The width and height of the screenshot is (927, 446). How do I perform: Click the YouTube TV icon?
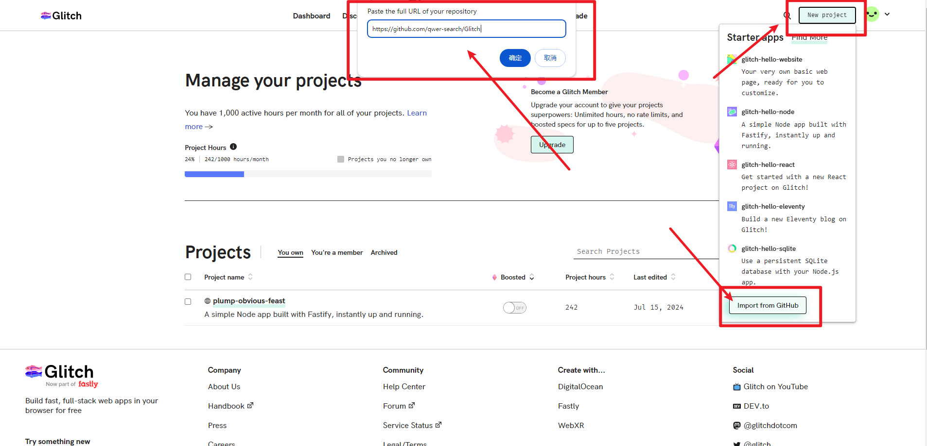[737, 387]
